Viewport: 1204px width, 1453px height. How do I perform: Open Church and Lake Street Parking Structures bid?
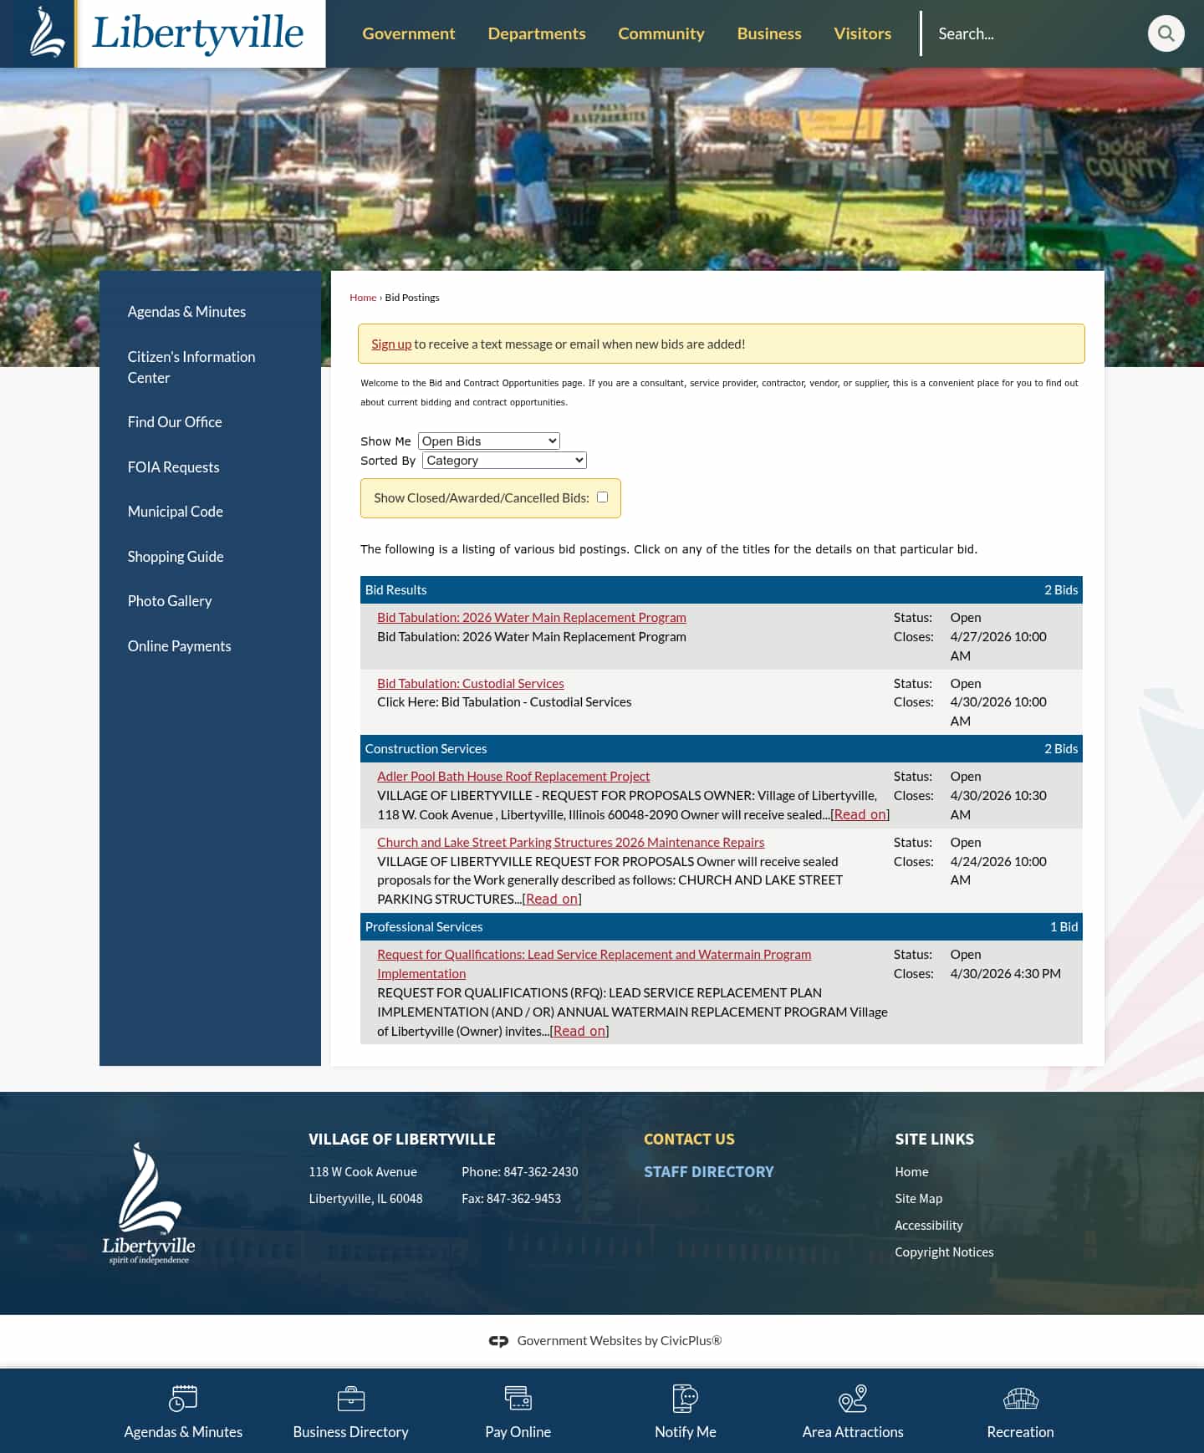(x=570, y=842)
